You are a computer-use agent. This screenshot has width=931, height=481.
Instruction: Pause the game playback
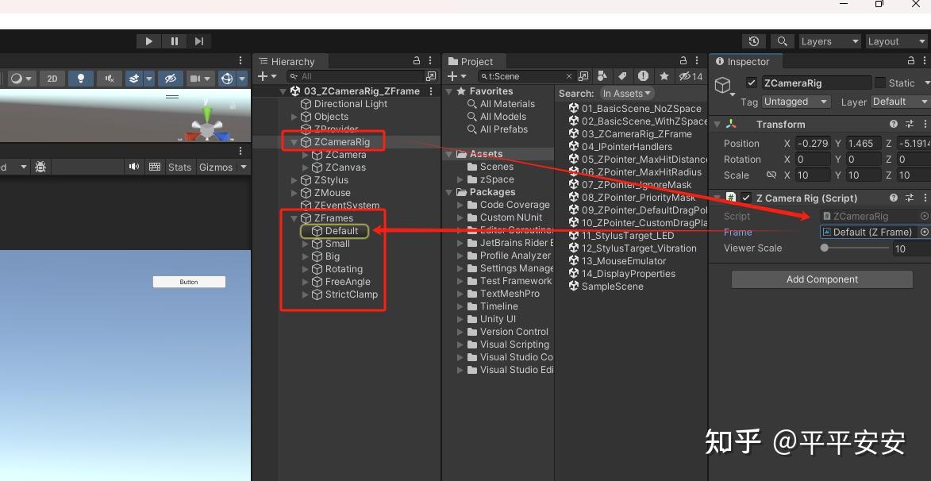coord(174,40)
